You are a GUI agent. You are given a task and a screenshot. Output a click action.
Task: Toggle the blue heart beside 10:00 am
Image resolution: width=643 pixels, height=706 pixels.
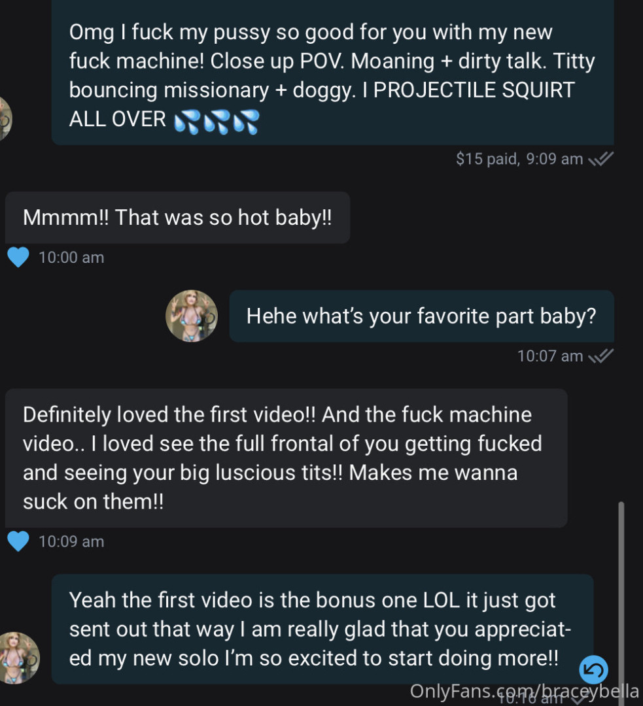18,258
